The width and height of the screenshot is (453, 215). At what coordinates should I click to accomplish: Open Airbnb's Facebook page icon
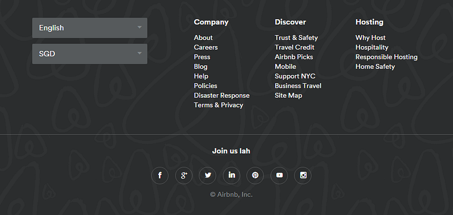(x=160, y=175)
